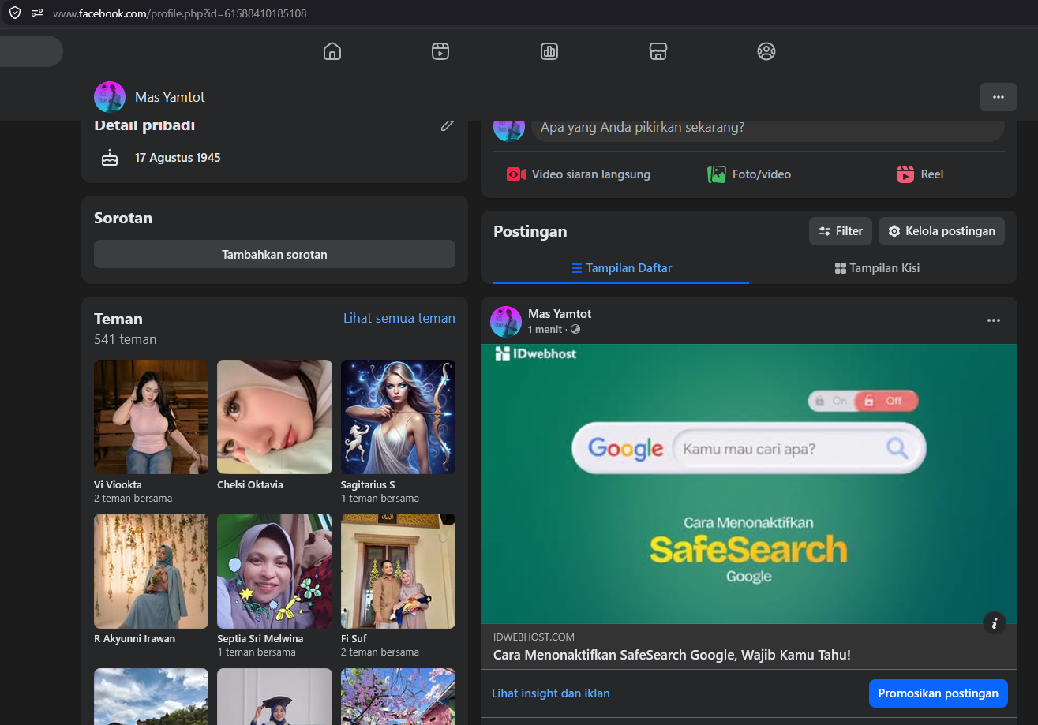Viewport: 1038px width, 725px height.
Task: Click the Septia Sri Melwina name link
Action: [x=260, y=638]
